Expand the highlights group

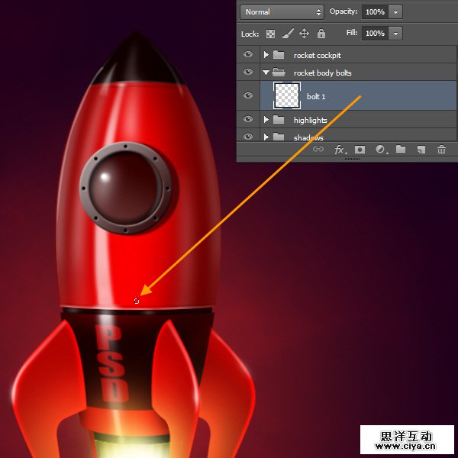tap(266, 120)
